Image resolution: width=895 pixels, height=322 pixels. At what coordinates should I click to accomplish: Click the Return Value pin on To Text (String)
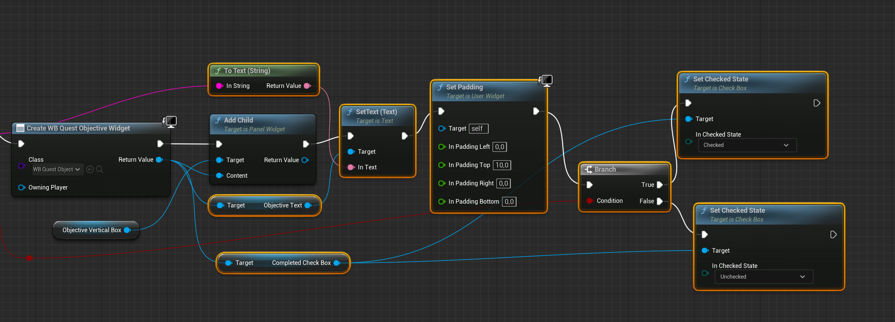307,86
